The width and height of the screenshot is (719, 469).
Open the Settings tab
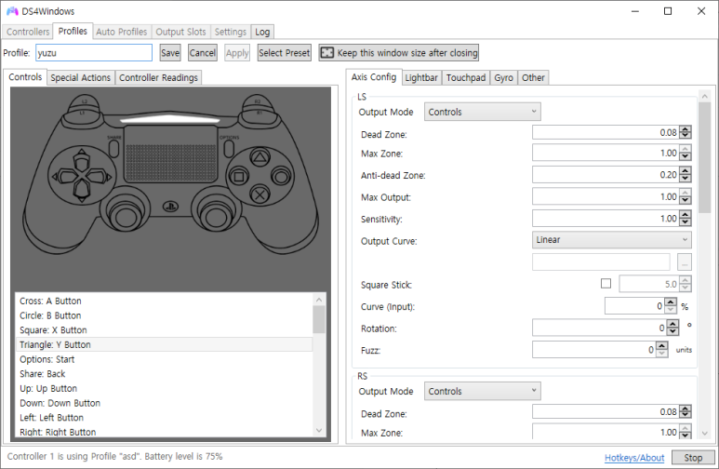point(230,32)
